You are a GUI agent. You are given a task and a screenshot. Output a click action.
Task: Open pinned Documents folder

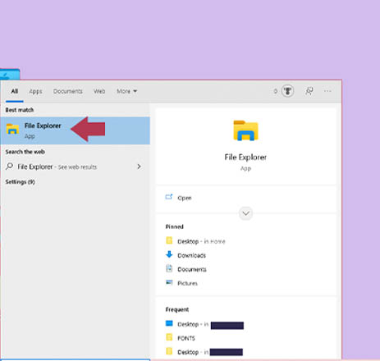(x=192, y=269)
